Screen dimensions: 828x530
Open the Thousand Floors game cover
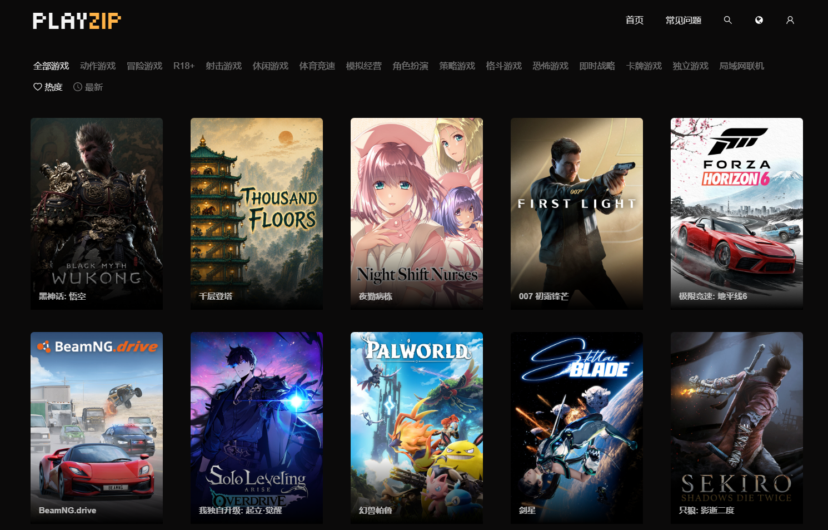click(x=257, y=214)
